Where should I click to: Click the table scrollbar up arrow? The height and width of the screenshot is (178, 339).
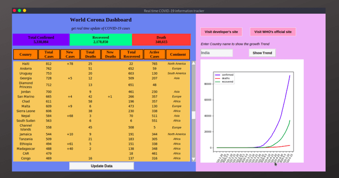pyautogui.click(x=194, y=63)
